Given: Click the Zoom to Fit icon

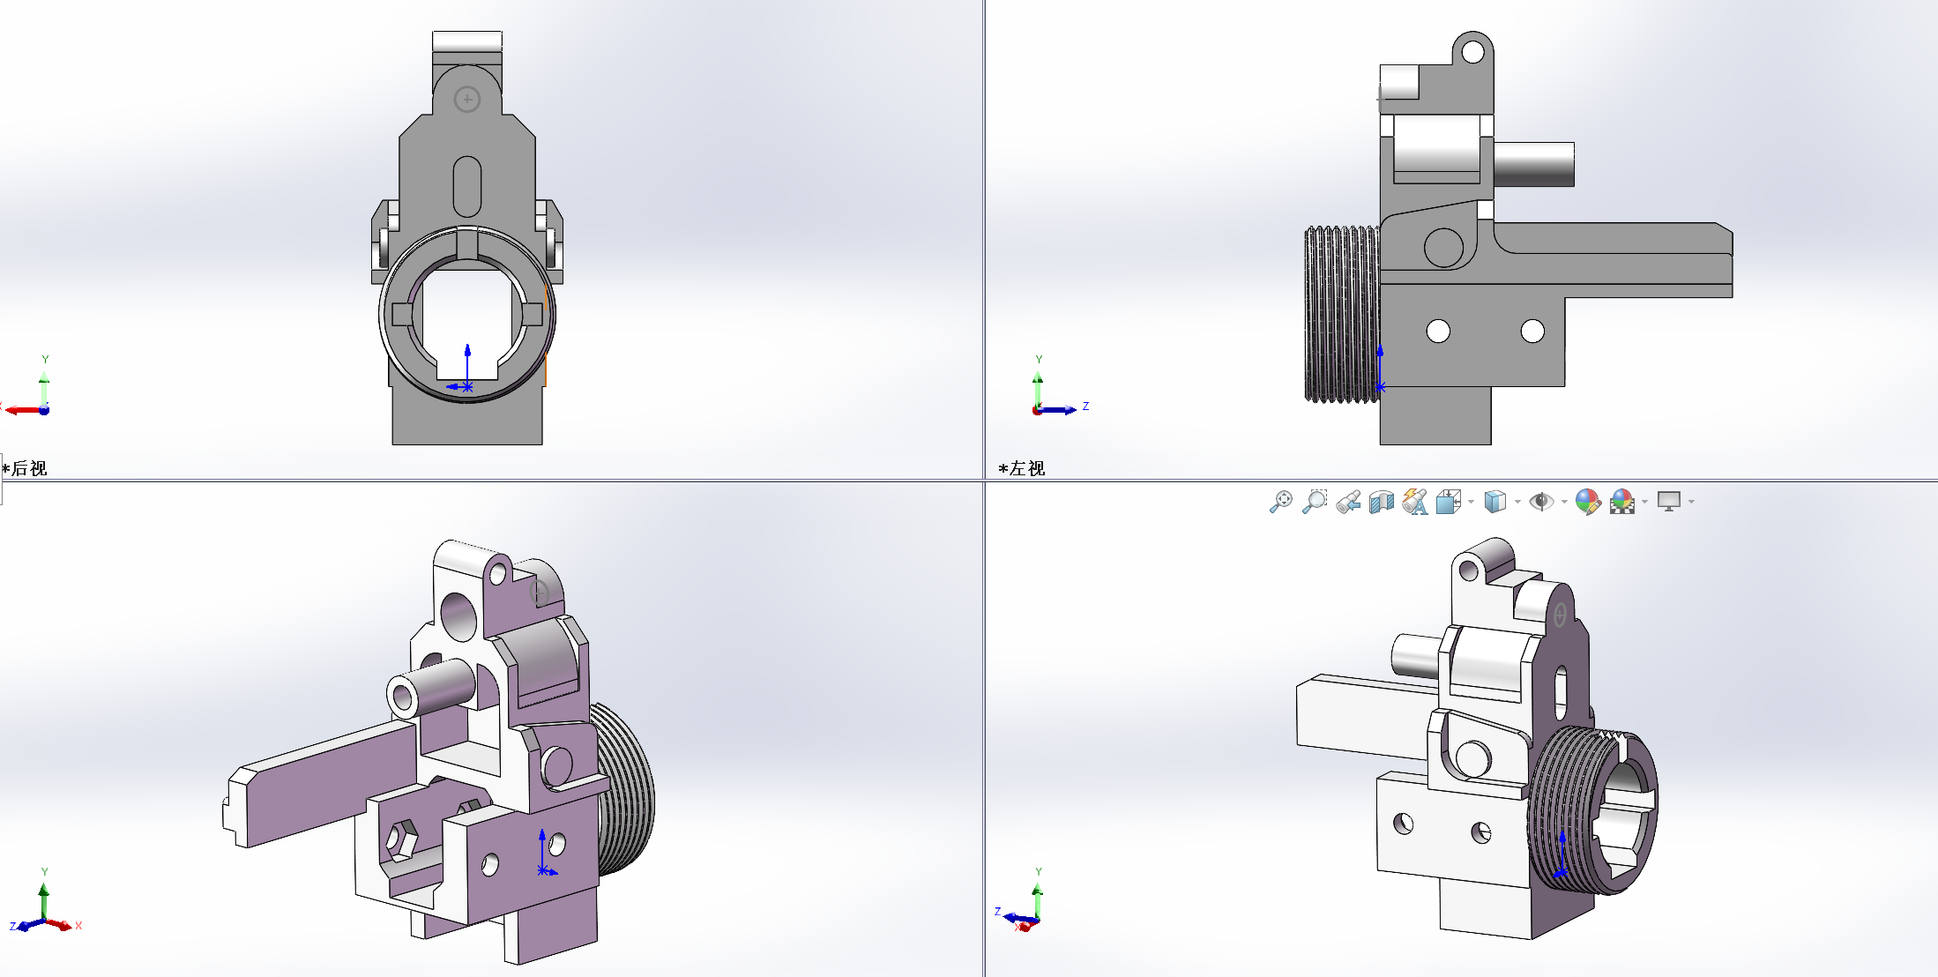Looking at the screenshot, I should [1280, 502].
